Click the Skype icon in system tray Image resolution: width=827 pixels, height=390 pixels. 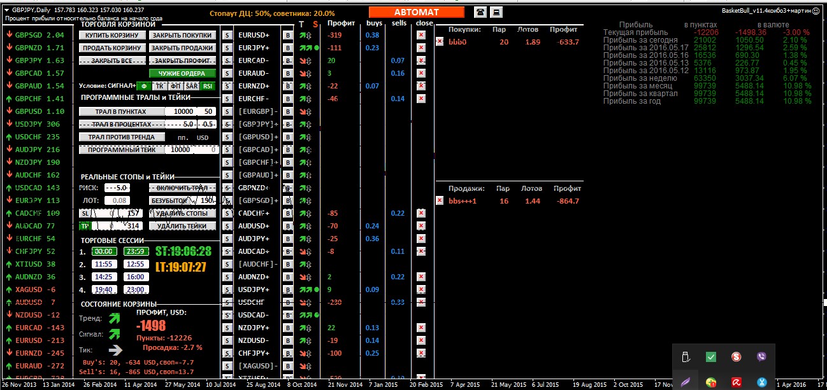tap(737, 357)
